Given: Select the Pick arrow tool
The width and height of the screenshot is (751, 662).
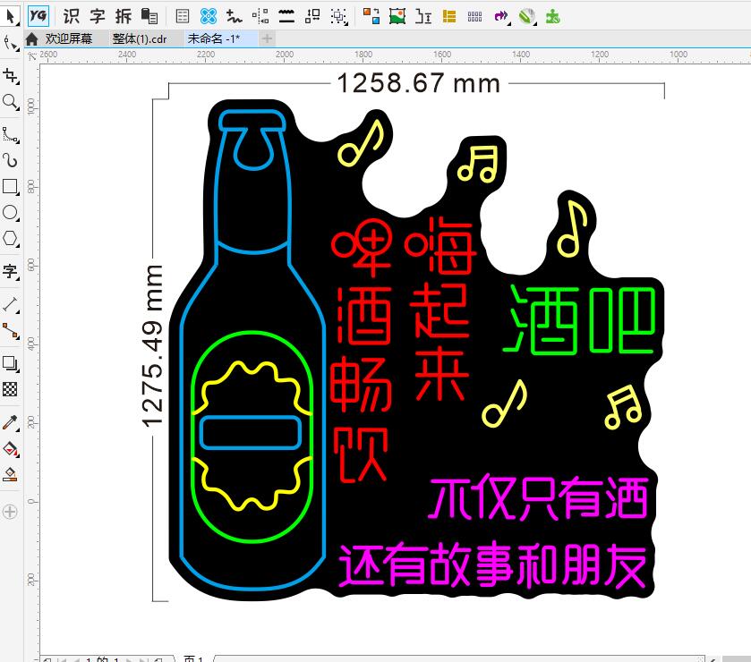Looking at the screenshot, I should coord(11,16).
